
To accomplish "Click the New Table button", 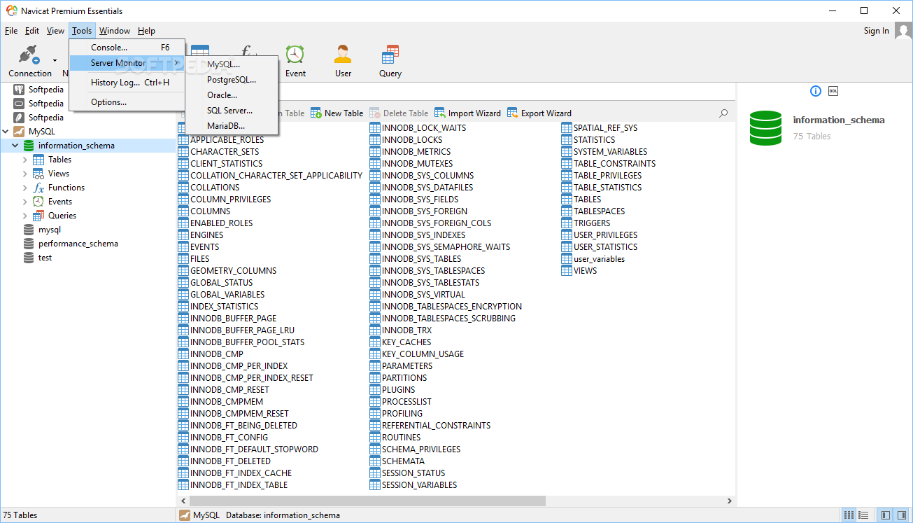I will [337, 113].
